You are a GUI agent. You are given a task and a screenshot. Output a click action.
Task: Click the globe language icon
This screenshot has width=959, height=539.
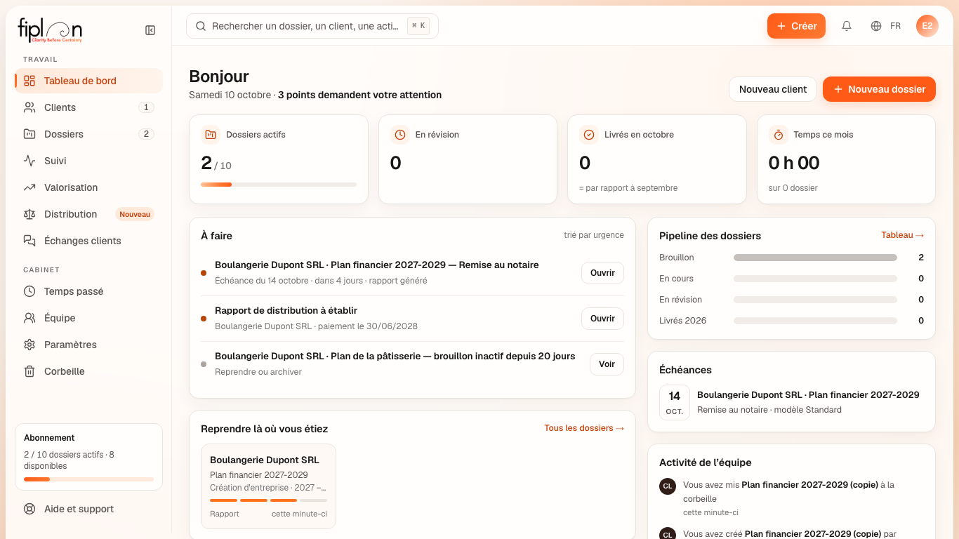coord(876,26)
